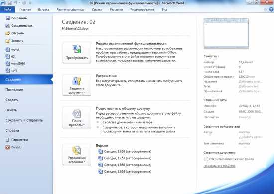
Task: Open recent document 'word'
Action: point(12,50)
